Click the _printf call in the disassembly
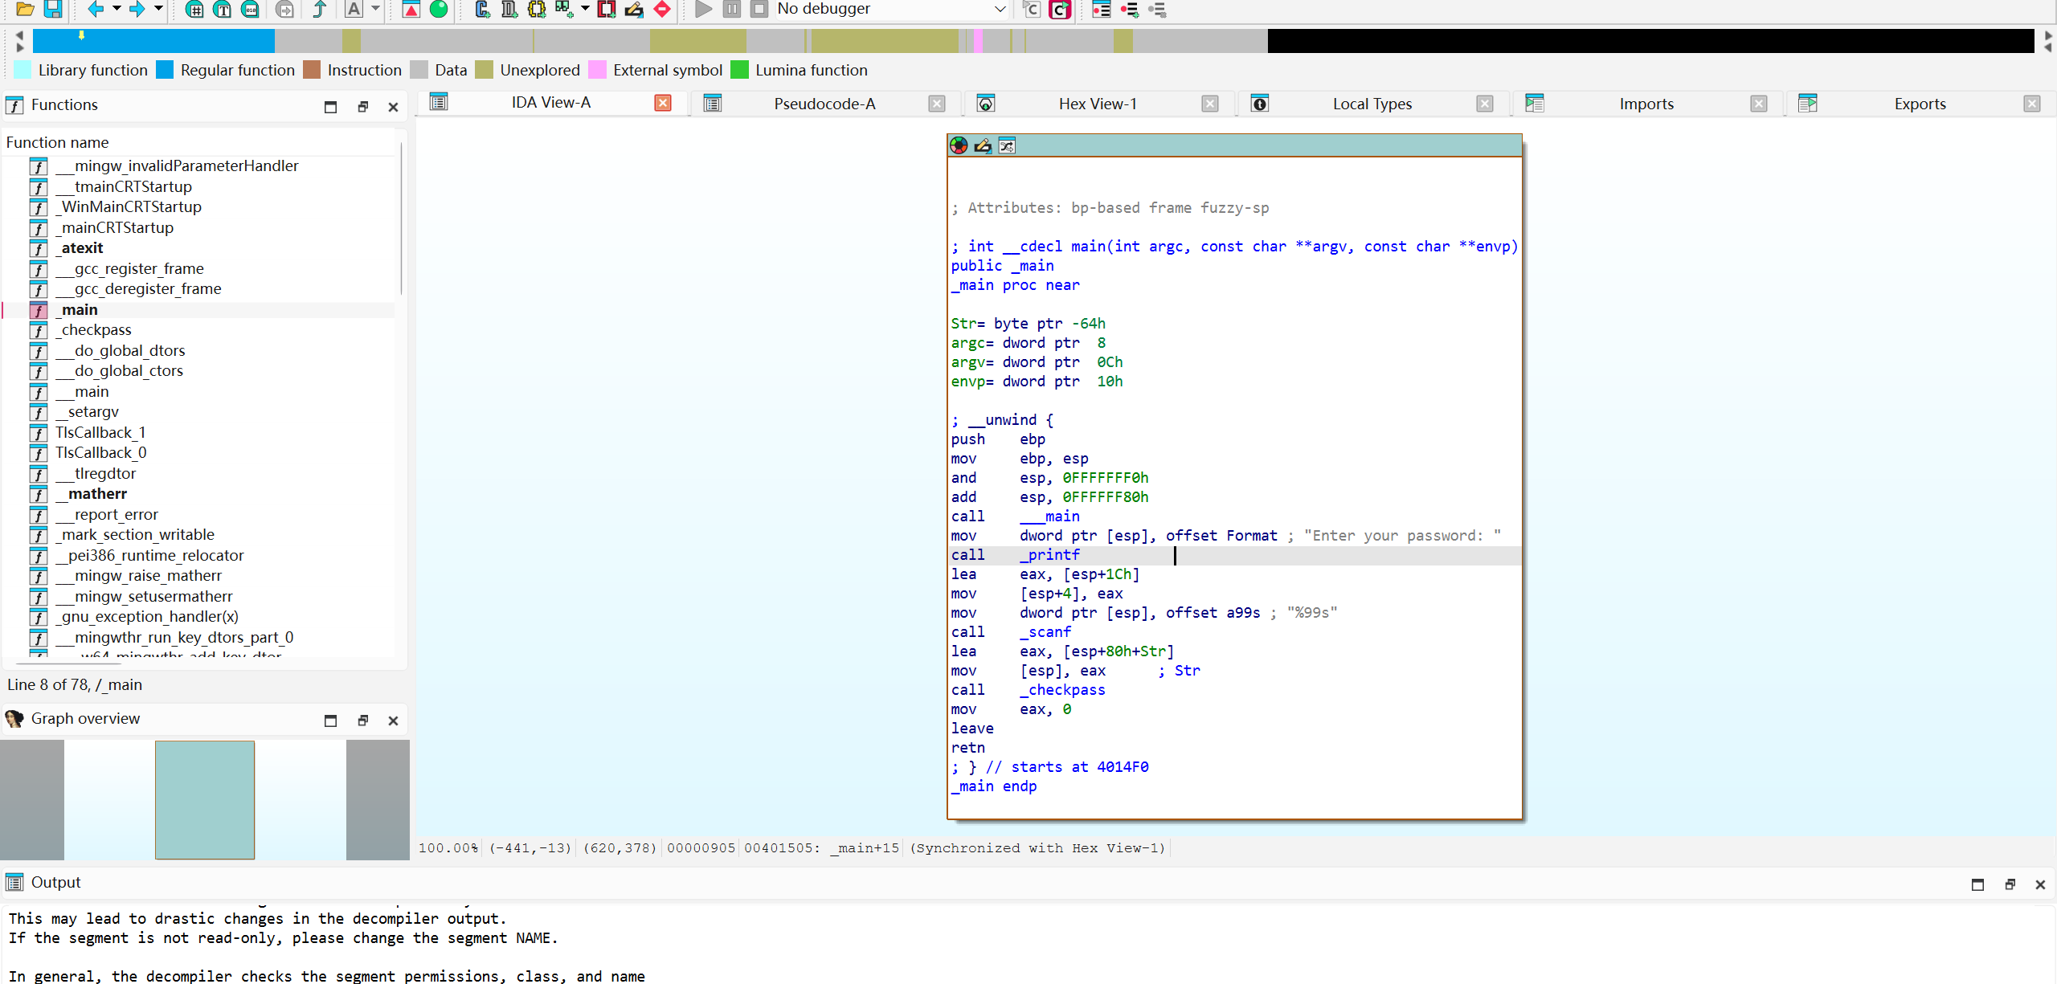The width and height of the screenshot is (2057, 984). [1049, 555]
